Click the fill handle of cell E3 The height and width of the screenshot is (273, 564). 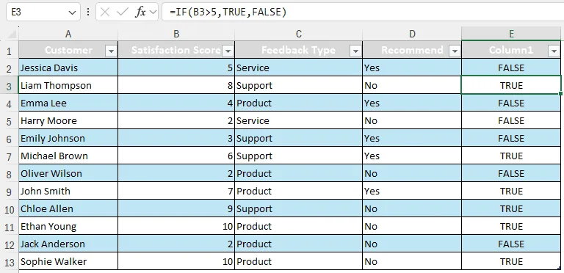point(561,93)
